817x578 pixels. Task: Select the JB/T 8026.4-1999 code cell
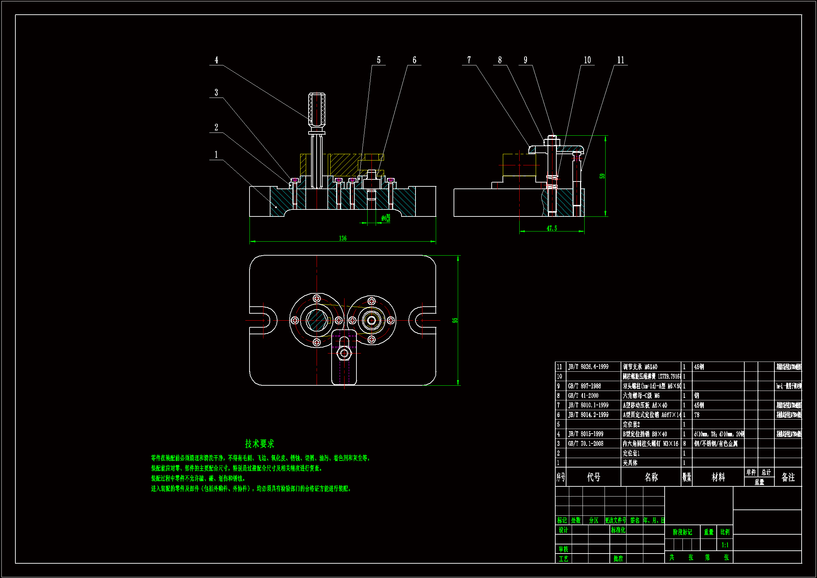(588, 367)
